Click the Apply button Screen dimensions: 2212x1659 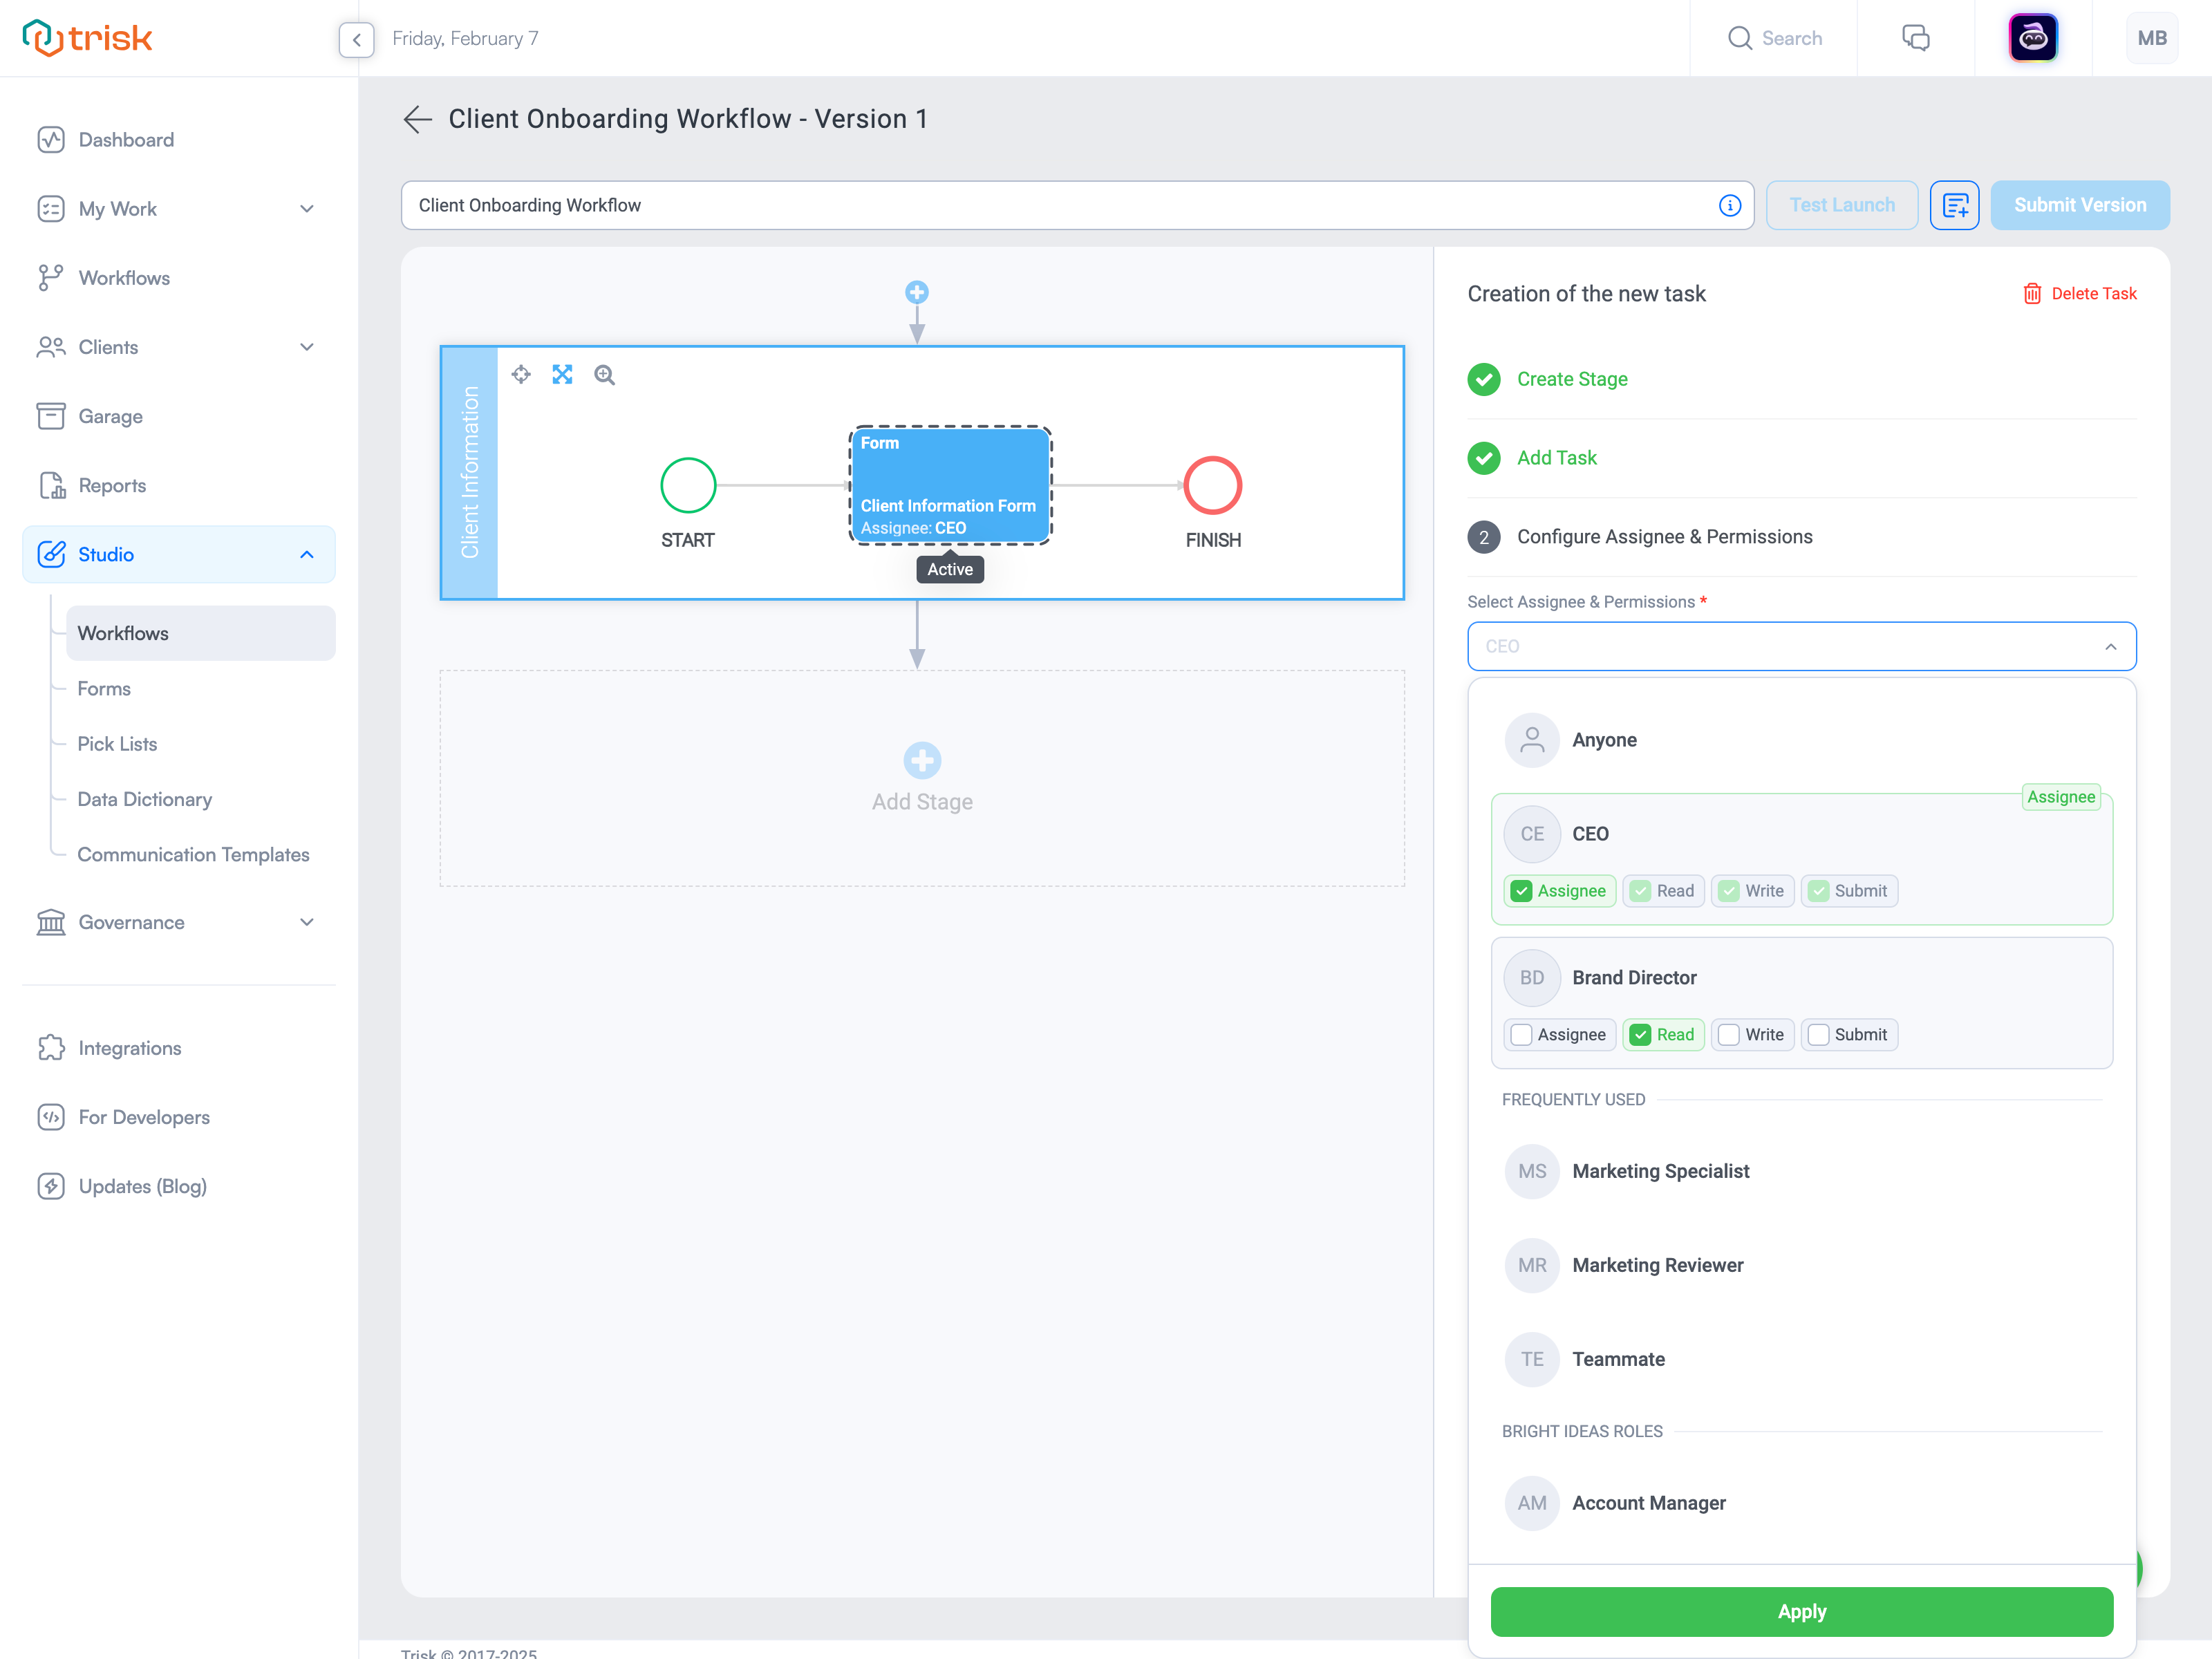pyautogui.click(x=1801, y=1611)
